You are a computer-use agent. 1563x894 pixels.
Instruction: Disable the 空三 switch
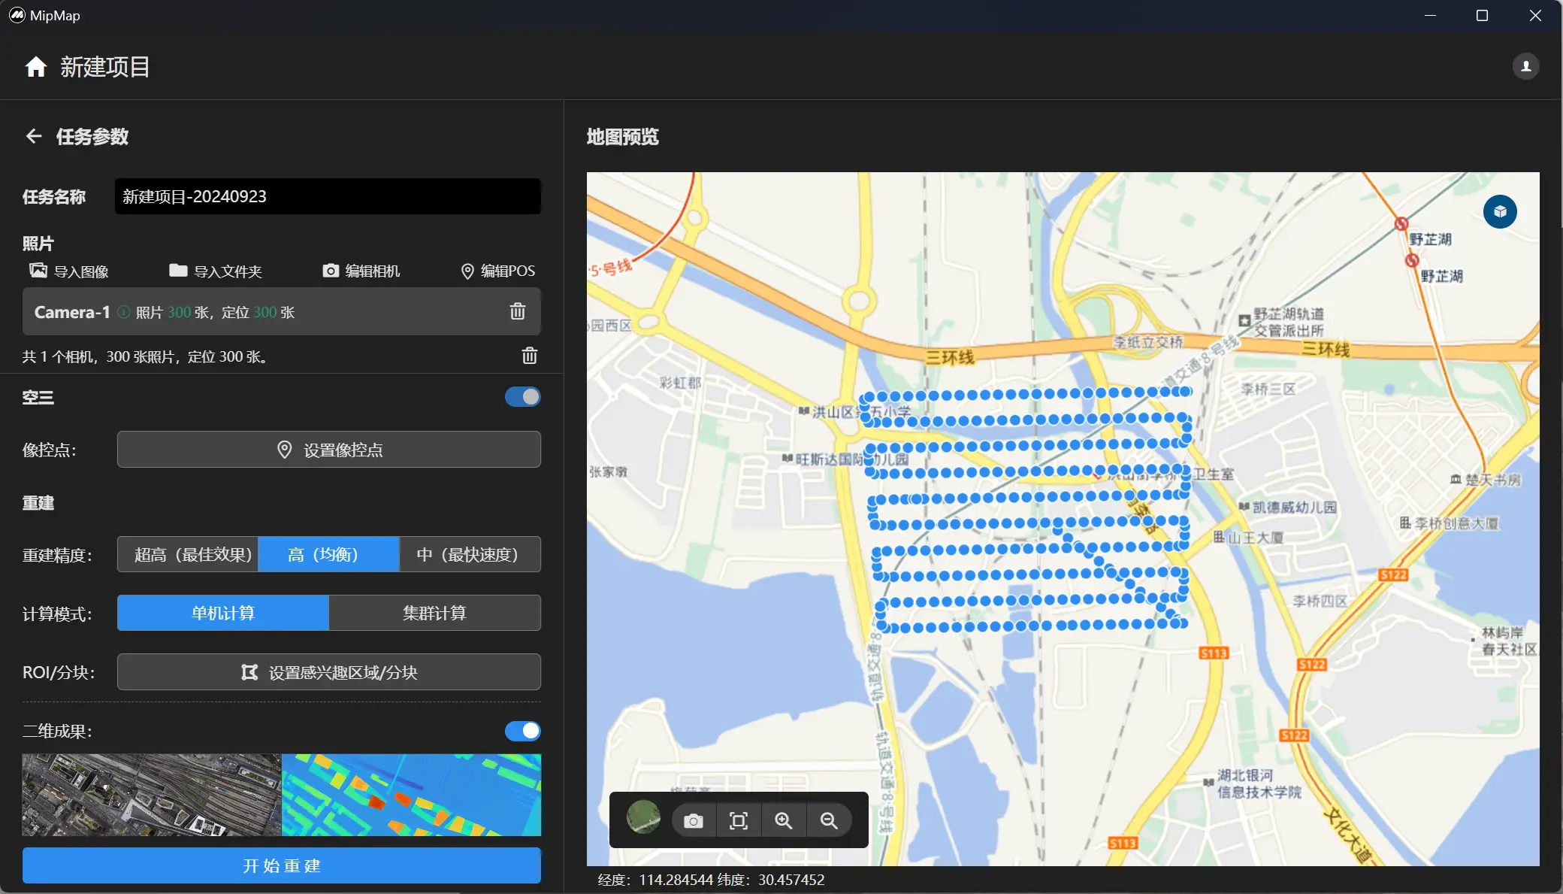[x=522, y=397]
